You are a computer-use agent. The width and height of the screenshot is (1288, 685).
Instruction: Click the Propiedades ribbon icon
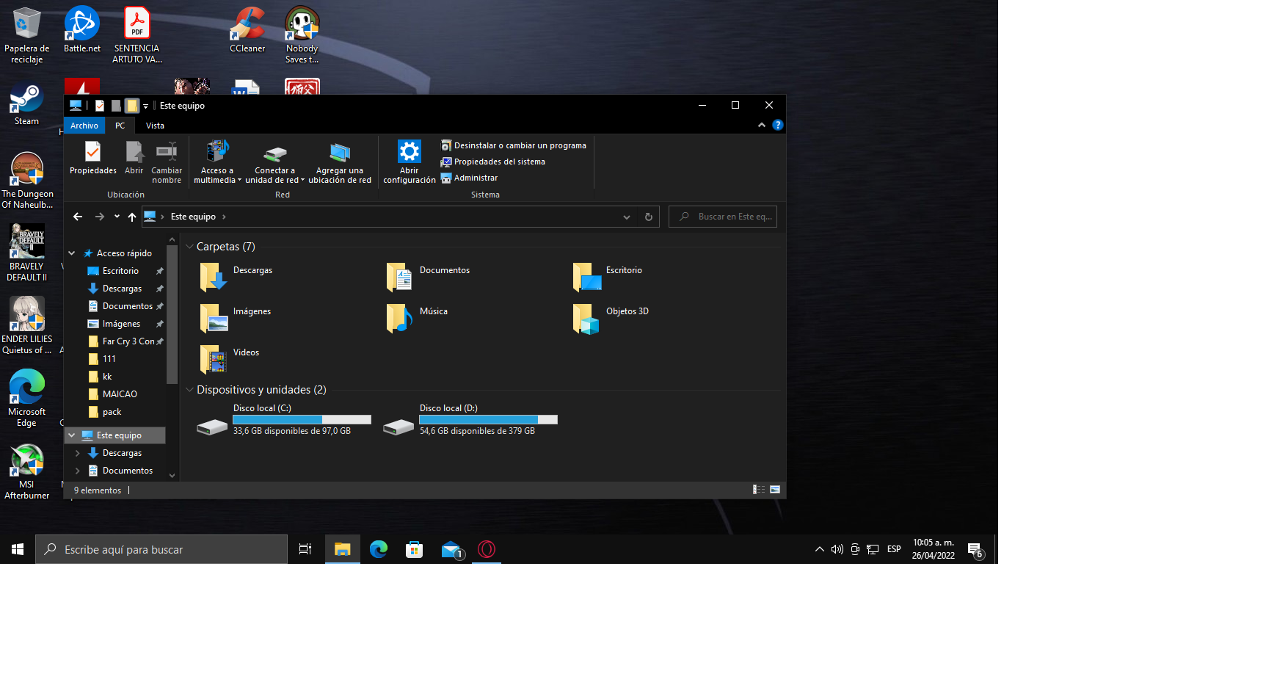(x=92, y=158)
